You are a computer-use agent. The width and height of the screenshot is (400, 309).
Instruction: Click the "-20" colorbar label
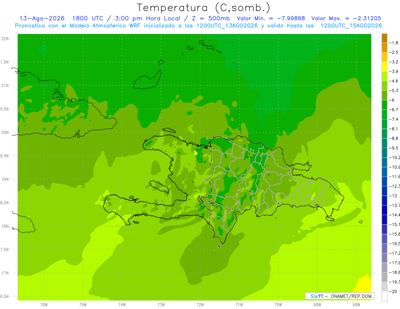click(393, 291)
